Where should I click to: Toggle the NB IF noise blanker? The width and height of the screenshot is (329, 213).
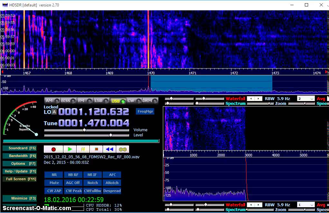tap(92, 175)
